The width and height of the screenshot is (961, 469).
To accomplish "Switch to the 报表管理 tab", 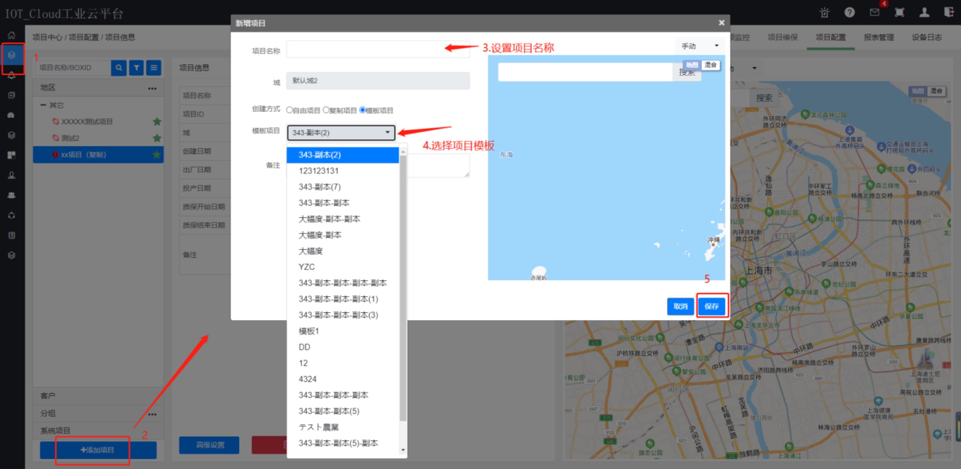I will [878, 37].
